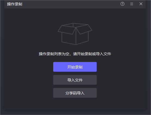Screen dimensions: 151x115
Task: Open the hamburger menu icon
Action: pos(132,4)
